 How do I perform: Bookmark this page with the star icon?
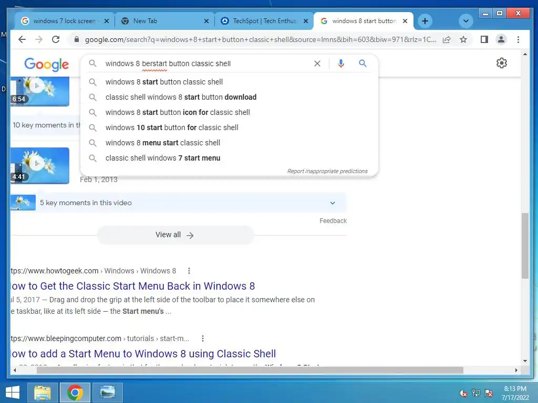click(x=463, y=39)
